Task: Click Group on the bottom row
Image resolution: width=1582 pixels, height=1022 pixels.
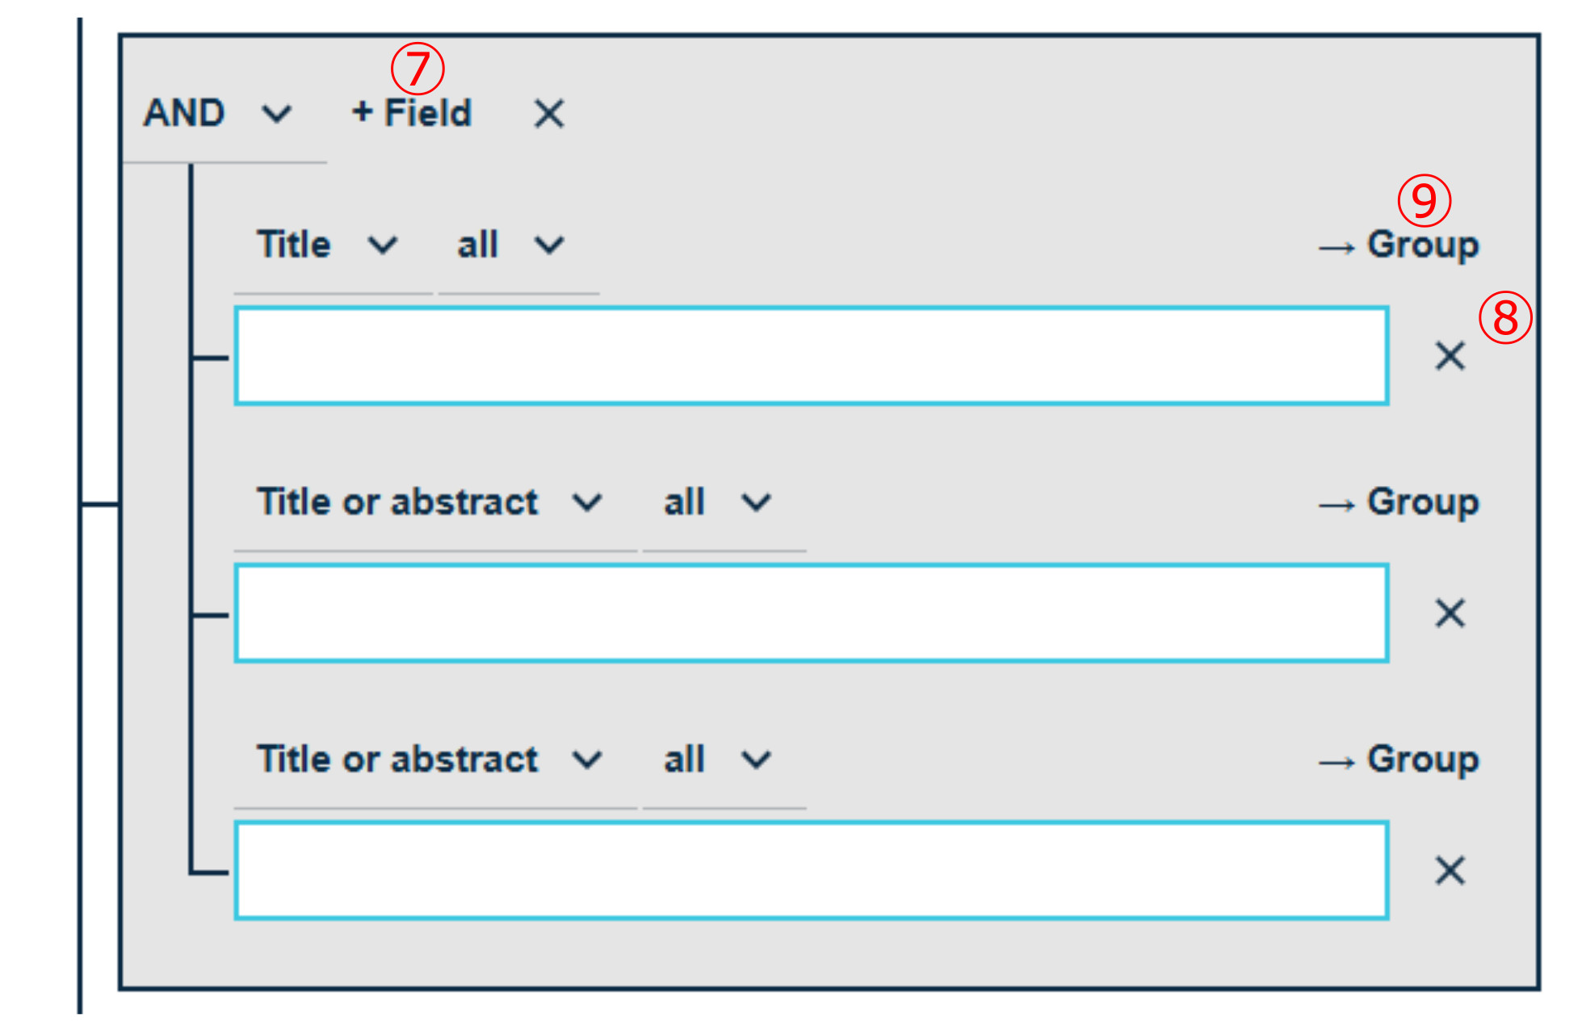Action: click(1399, 760)
